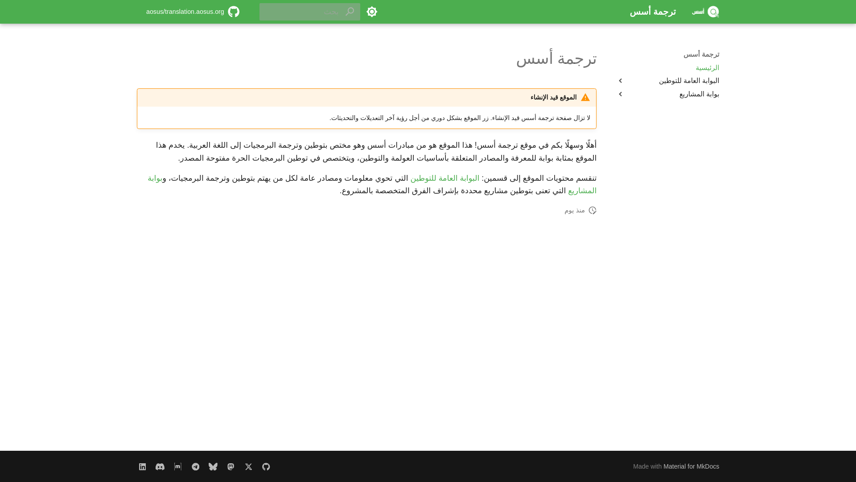
Task: Open the Bluesky butterfly footer icon
Action: [213, 466]
